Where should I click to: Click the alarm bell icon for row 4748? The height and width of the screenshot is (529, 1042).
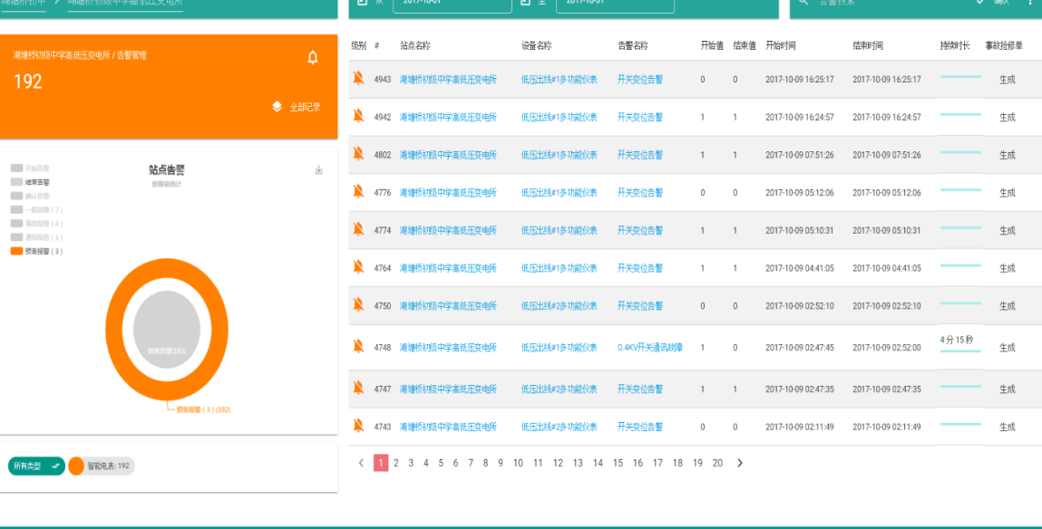tap(358, 347)
